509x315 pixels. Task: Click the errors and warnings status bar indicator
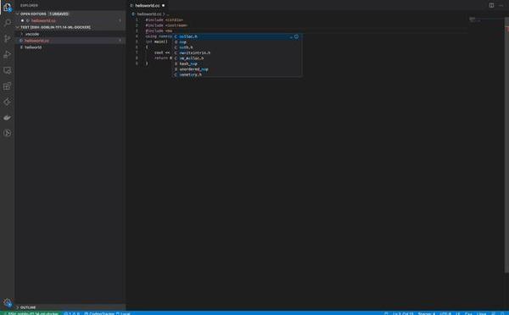click(x=72, y=313)
